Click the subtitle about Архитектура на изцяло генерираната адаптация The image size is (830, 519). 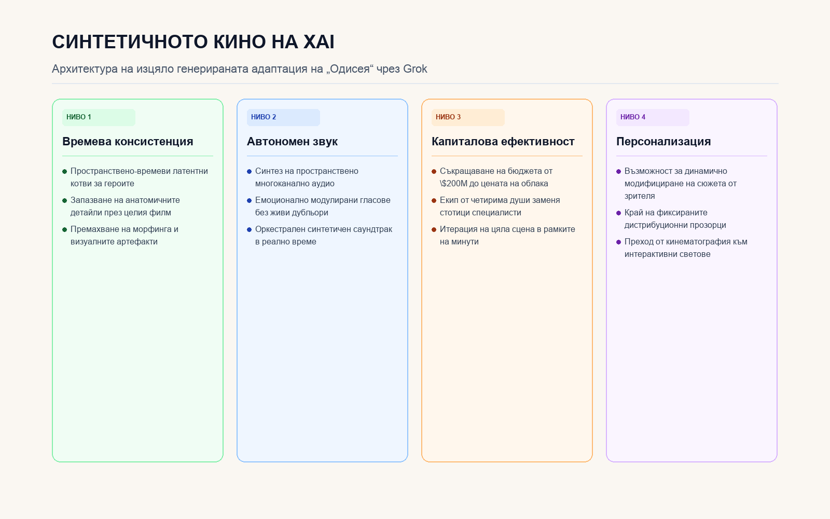[240, 69]
